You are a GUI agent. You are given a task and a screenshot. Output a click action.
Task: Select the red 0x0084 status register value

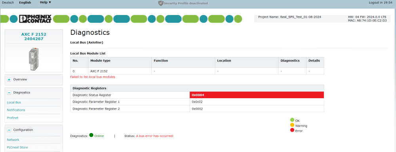pos(257,95)
